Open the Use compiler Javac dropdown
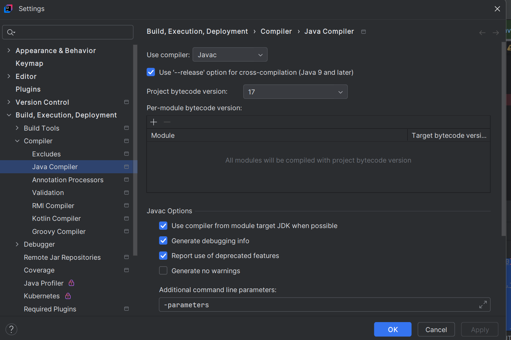This screenshot has height=340, width=511. pyautogui.click(x=230, y=55)
